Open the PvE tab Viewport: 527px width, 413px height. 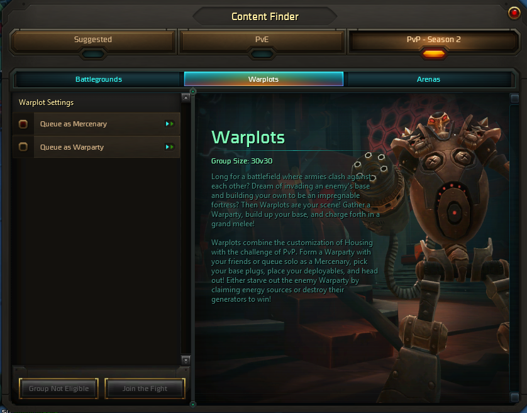pyautogui.click(x=262, y=40)
